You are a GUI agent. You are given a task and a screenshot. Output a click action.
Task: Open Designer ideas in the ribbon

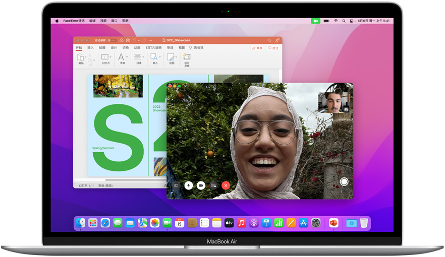coord(187,59)
